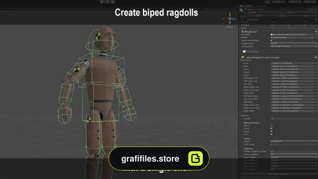The image size is (318, 179).
Task: Click the Biped Ragdoll Creator script icon
Action: pos(242,57)
